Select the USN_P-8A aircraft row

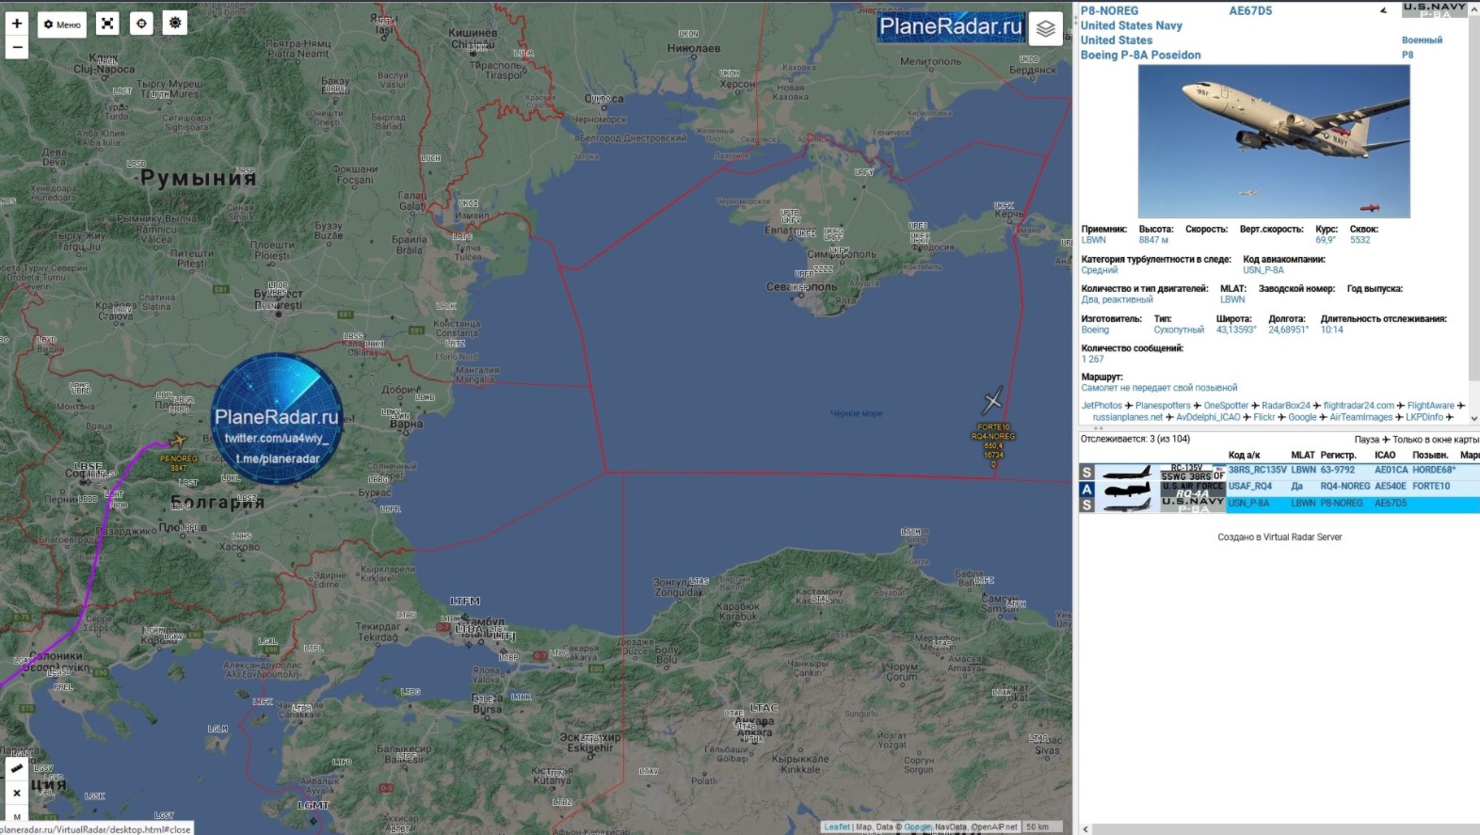[x=1279, y=504]
